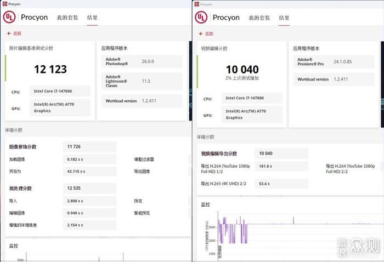Click the 智能预览 label
384x262 pixels.
pos(142,213)
